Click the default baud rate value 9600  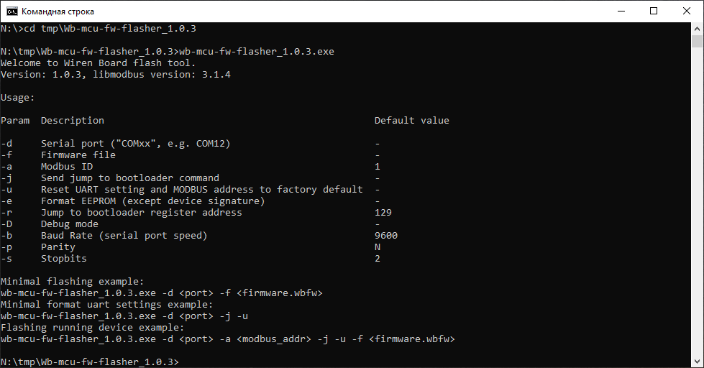click(x=386, y=236)
